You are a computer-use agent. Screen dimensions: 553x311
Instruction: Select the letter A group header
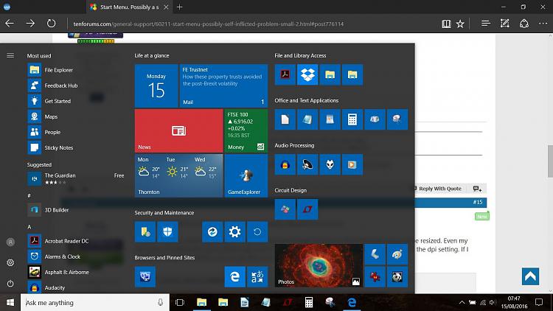(29, 227)
